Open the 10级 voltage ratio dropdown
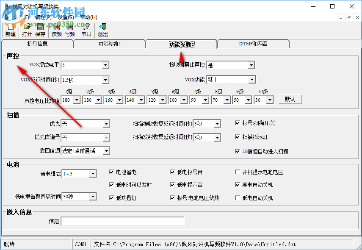Viewport: 362px width, 250px height. coord(269,100)
